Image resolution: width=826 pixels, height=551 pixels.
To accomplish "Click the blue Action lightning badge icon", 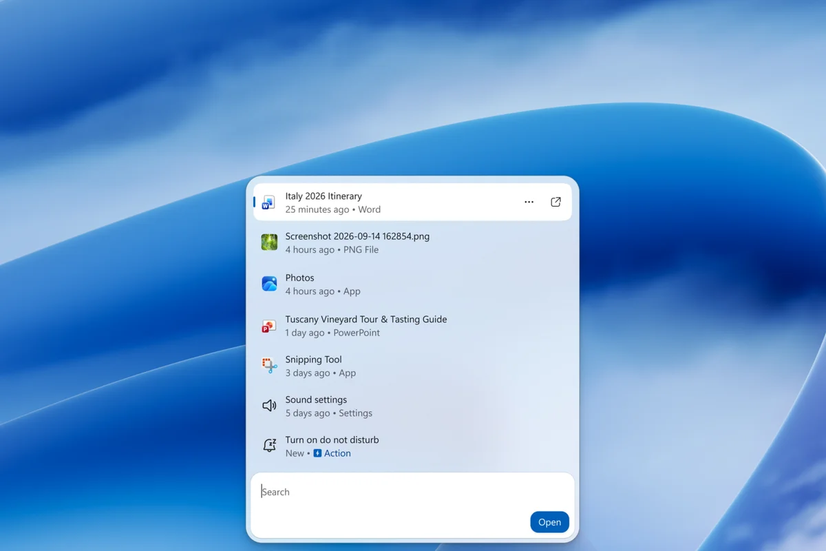I will click(x=317, y=453).
